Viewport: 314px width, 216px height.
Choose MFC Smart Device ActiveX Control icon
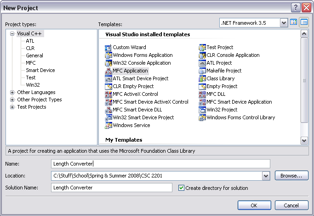108,102
